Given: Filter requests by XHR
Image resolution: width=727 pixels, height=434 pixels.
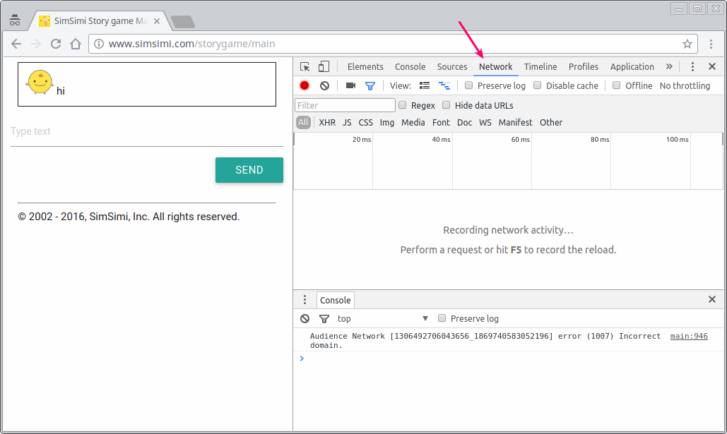Looking at the screenshot, I should pos(327,123).
